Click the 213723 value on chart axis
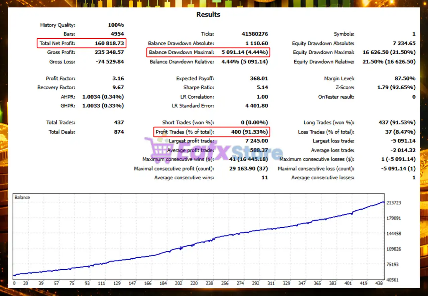 click(393, 203)
